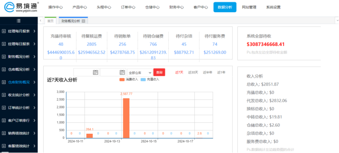This screenshot has width=339, height=153.
Task: Switch to the 首页 tab
Action: coord(50,21)
